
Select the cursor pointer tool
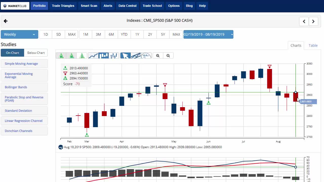(125, 56)
